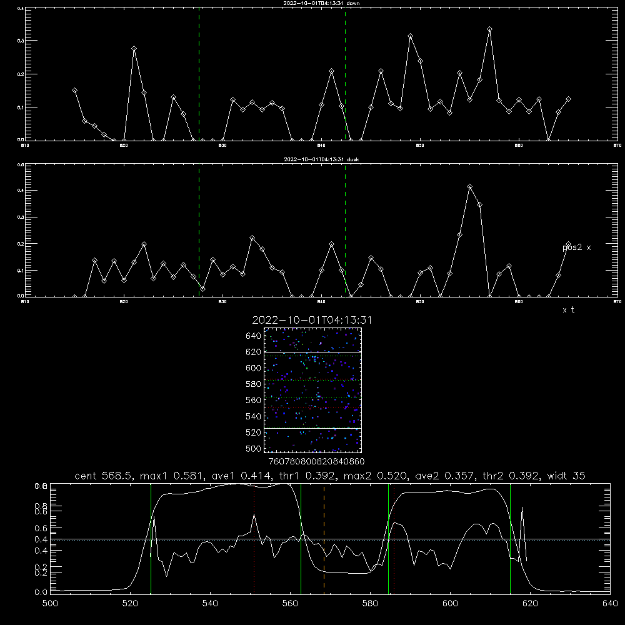Click the image y-axis label 560
Screen dimensions: 625x625
click(x=254, y=400)
